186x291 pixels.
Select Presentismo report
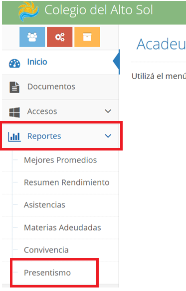(47, 272)
